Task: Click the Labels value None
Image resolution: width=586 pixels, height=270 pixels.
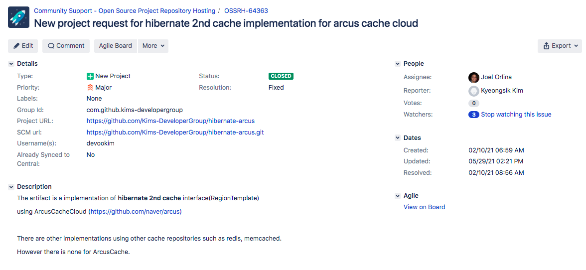Action: point(94,99)
